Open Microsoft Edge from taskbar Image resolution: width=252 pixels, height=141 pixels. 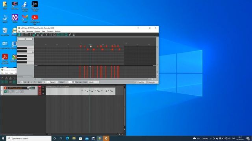pyautogui.click(x=67, y=138)
